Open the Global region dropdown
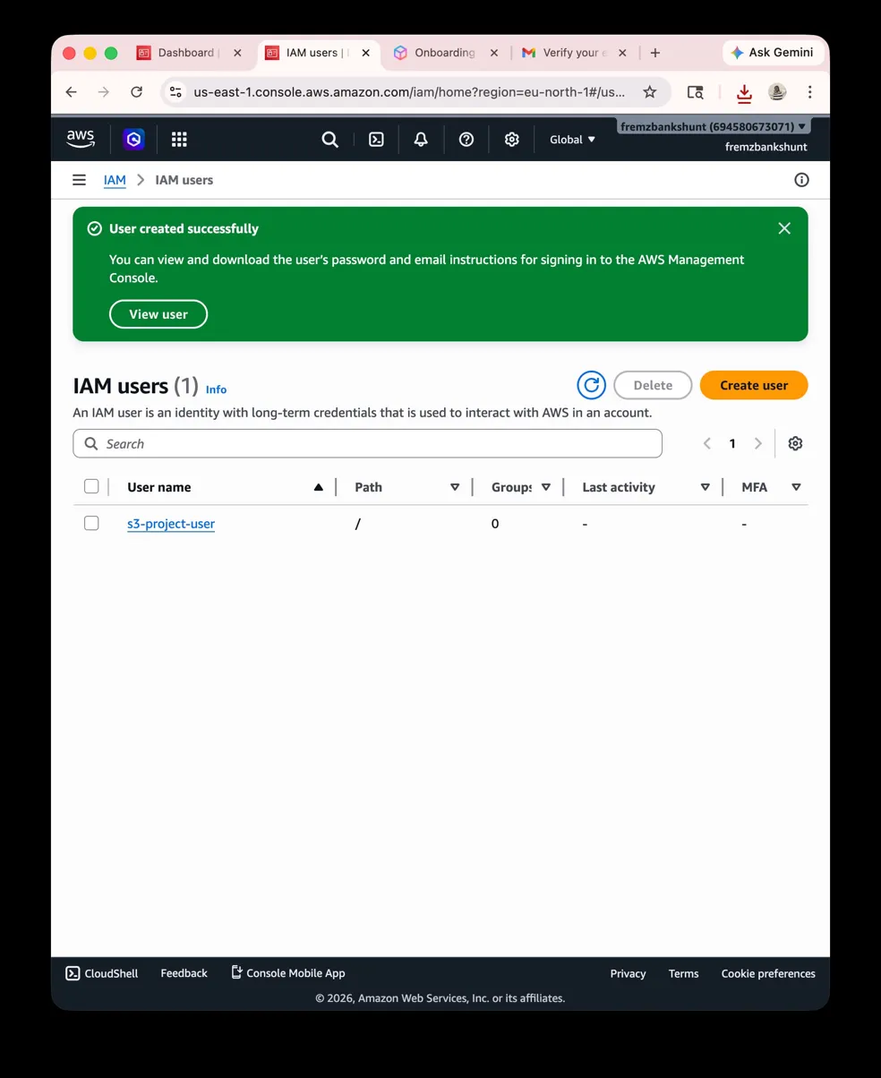The image size is (881, 1078). (x=572, y=139)
